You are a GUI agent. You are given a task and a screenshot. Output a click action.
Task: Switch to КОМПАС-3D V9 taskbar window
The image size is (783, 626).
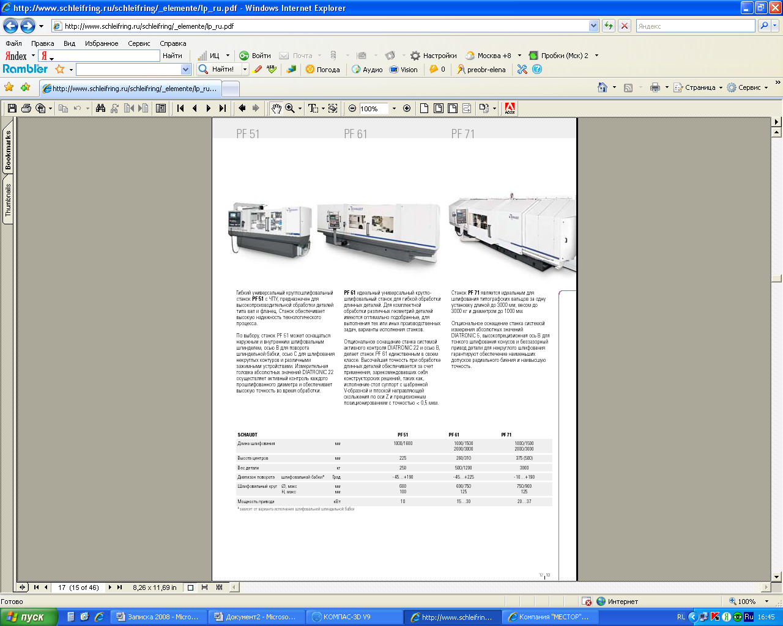tap(354, 617)
